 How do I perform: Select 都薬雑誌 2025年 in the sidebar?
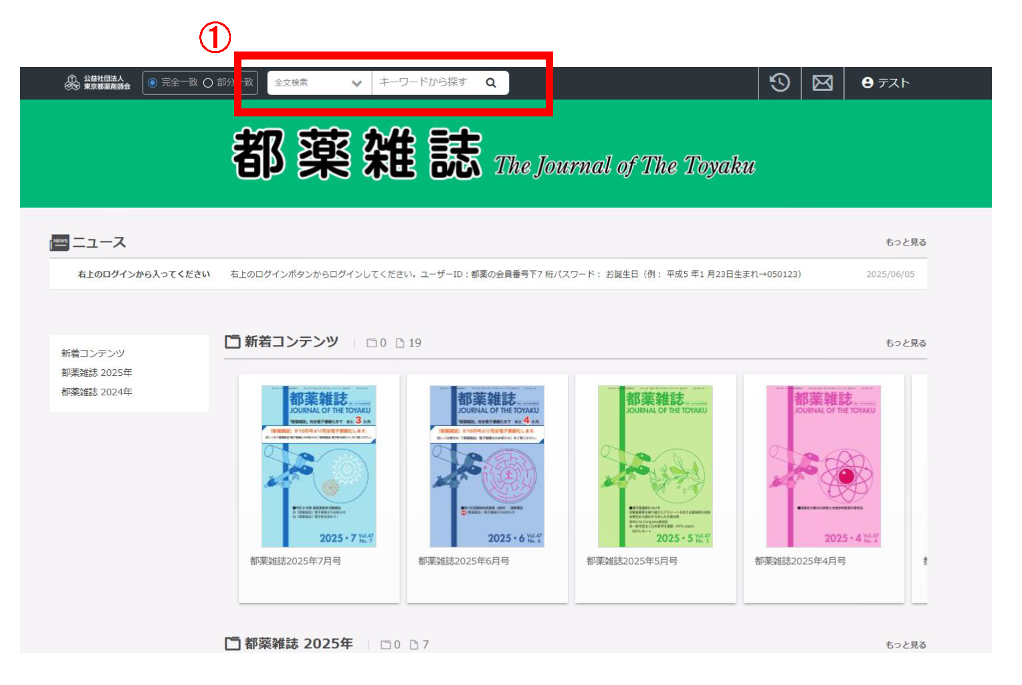(97, 373)
